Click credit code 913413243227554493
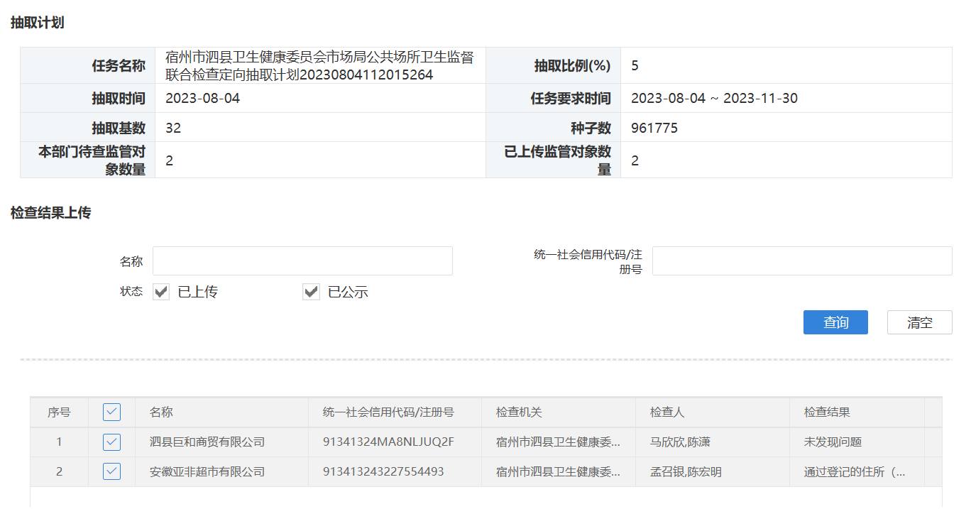971x509 pixels. click(x=383, y=471)
